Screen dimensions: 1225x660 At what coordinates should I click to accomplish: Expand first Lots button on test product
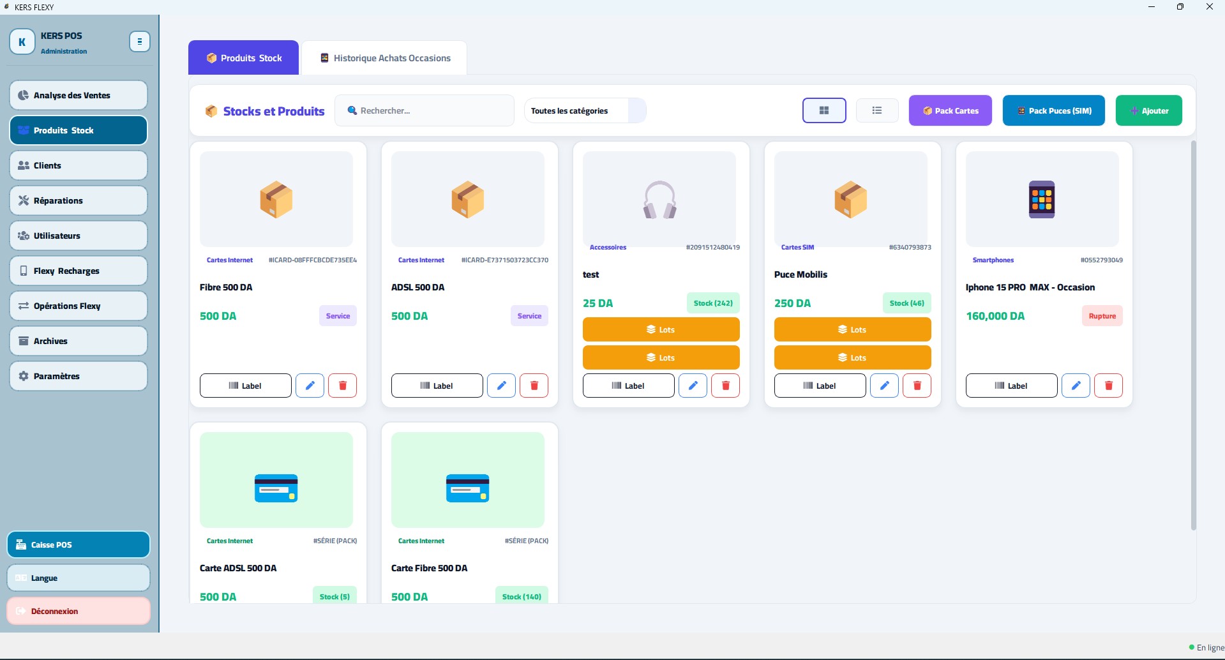click(661, 329)
